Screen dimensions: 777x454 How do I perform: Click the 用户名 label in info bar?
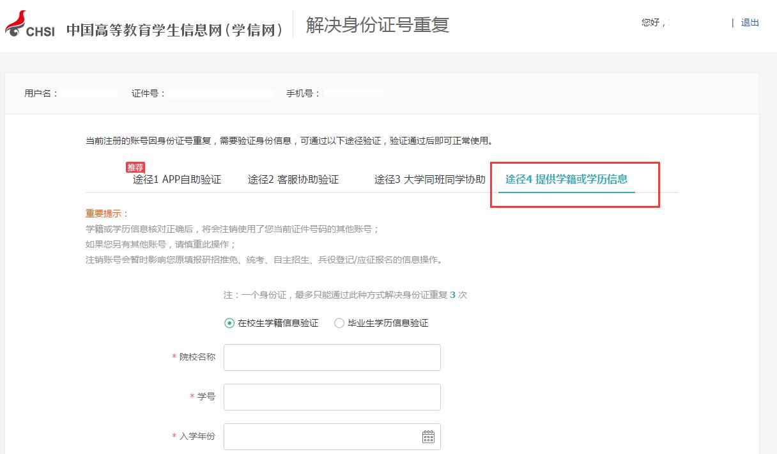click(x=41, y=93)
